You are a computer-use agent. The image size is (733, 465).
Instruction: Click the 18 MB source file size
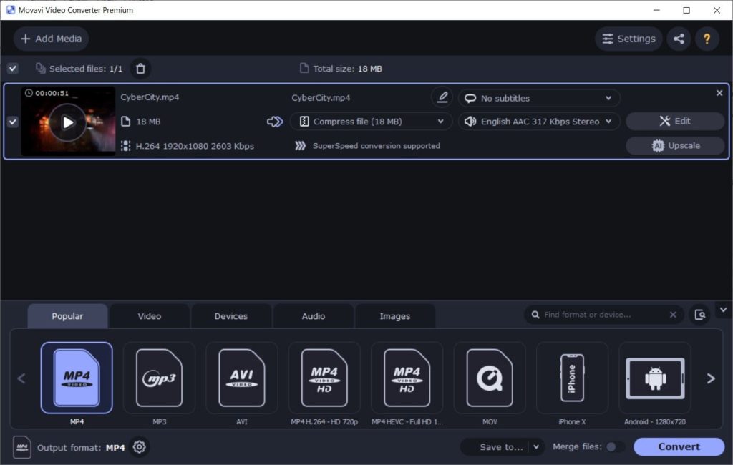[148, 122]
